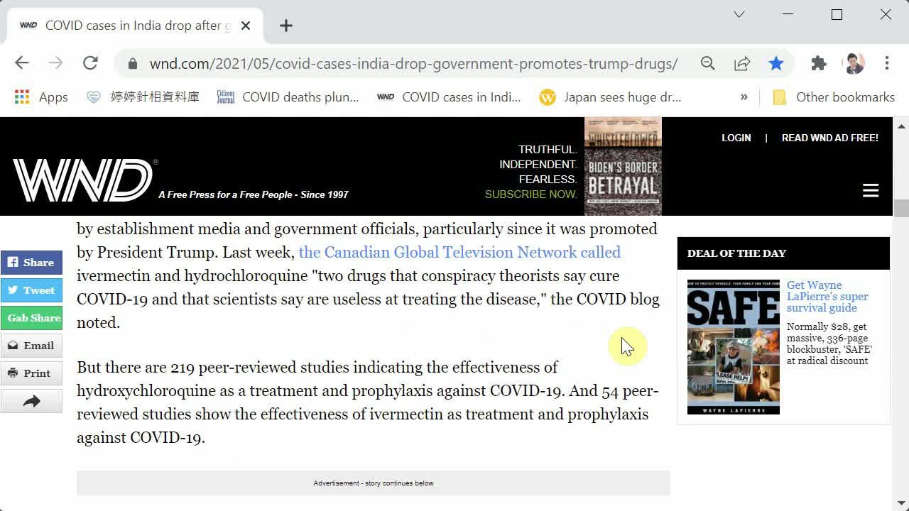909x511 pixels.
Task: Click the 'Normally $28, get massive' description text
Action: [829, 344]
